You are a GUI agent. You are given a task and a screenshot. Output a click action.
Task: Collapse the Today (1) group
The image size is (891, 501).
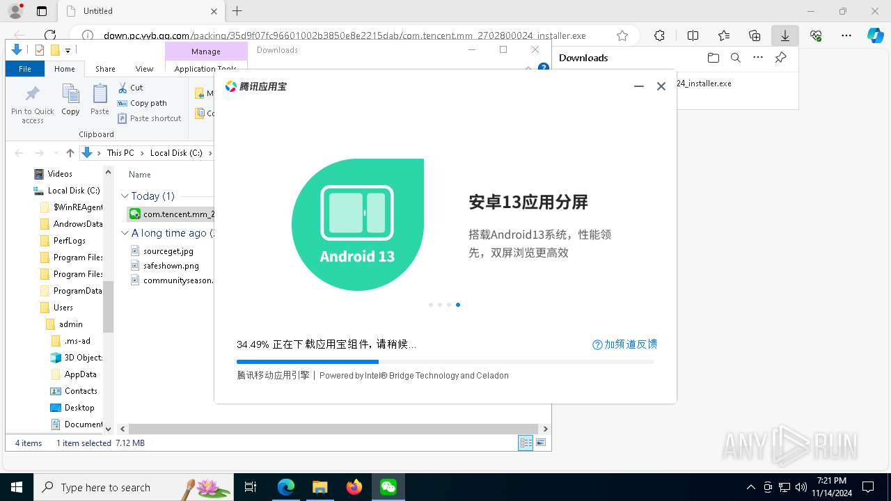coord(125,196)
